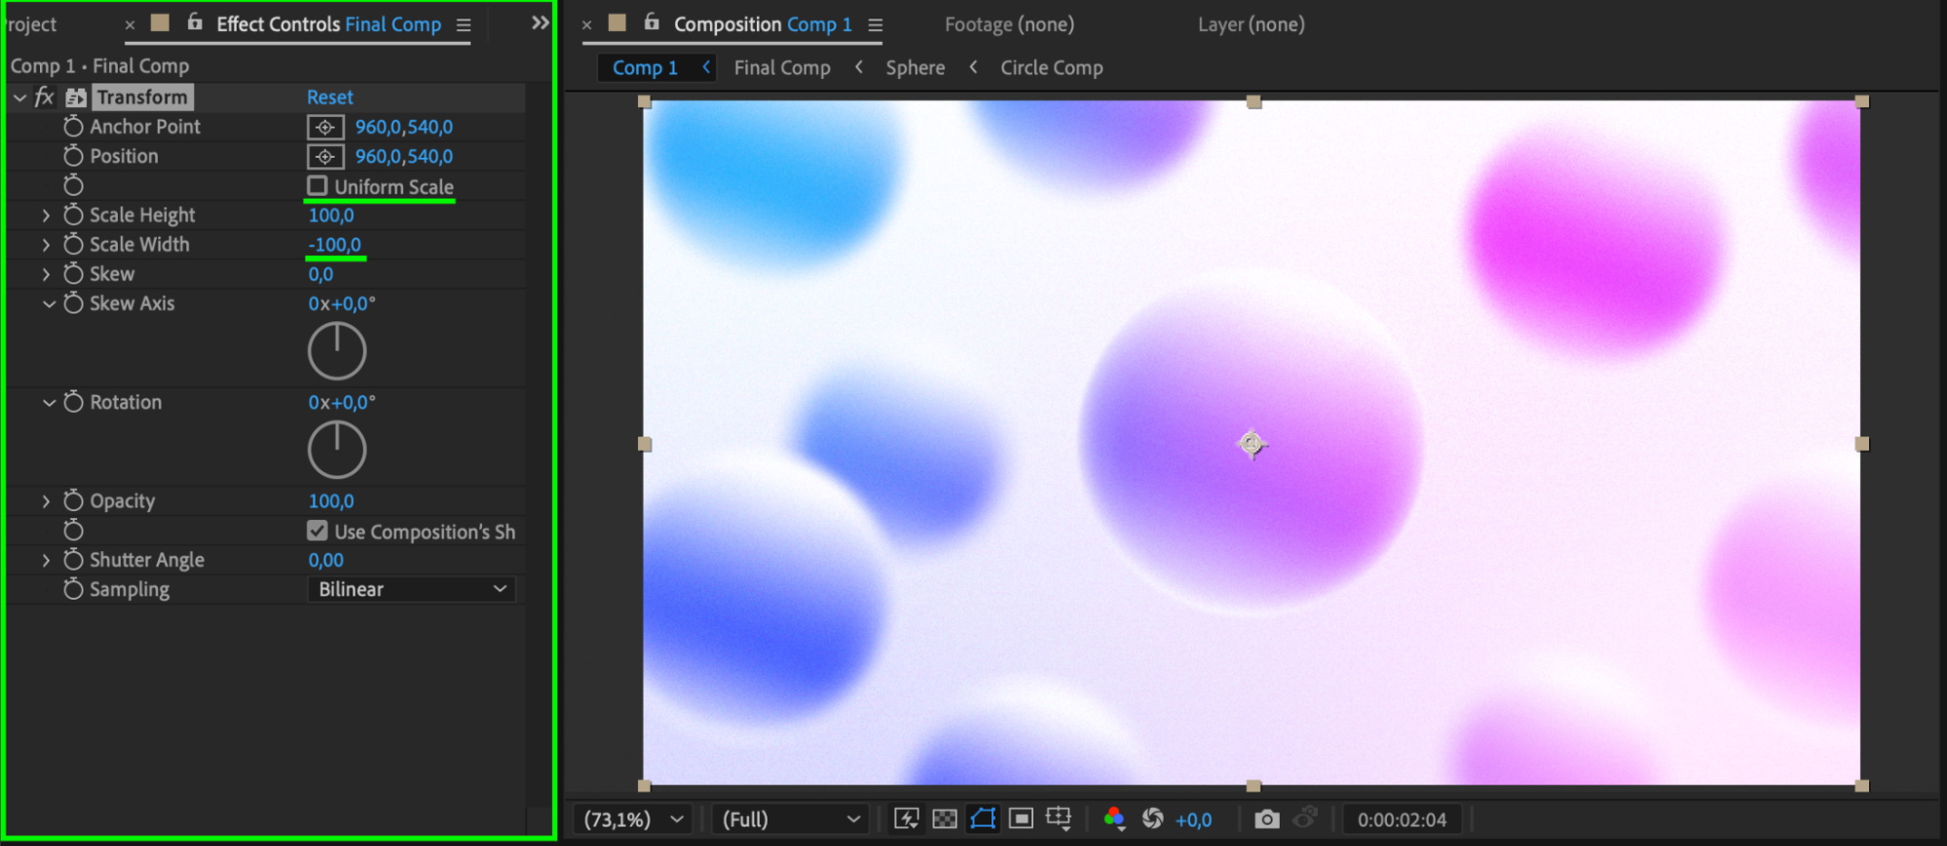Screen dimensions: 1947x846
Task: Toggle the fx switch for Transform
Action: 44,97
